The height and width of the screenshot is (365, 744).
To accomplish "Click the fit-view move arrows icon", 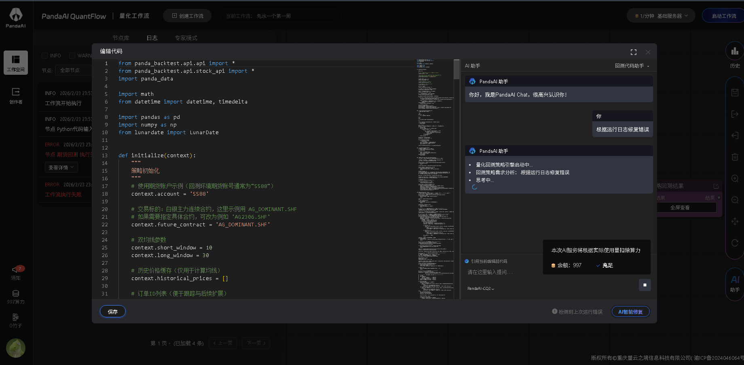I will (x=735, y=221).
